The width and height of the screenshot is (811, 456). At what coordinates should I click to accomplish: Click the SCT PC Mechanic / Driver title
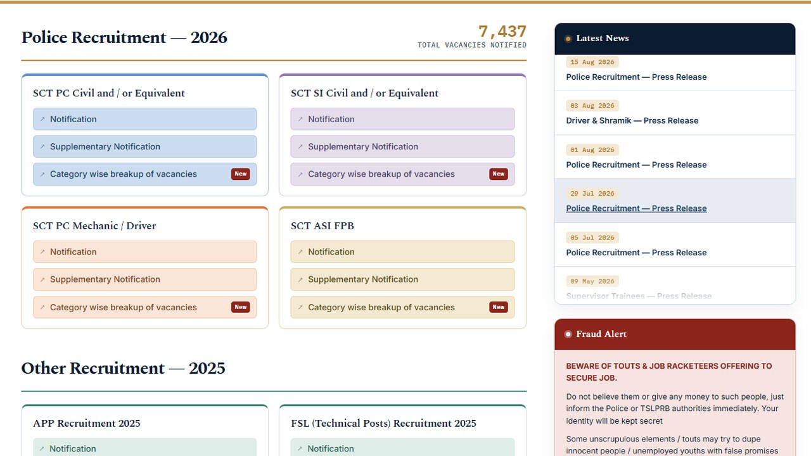pyautogui.click(x=94, y=225)
